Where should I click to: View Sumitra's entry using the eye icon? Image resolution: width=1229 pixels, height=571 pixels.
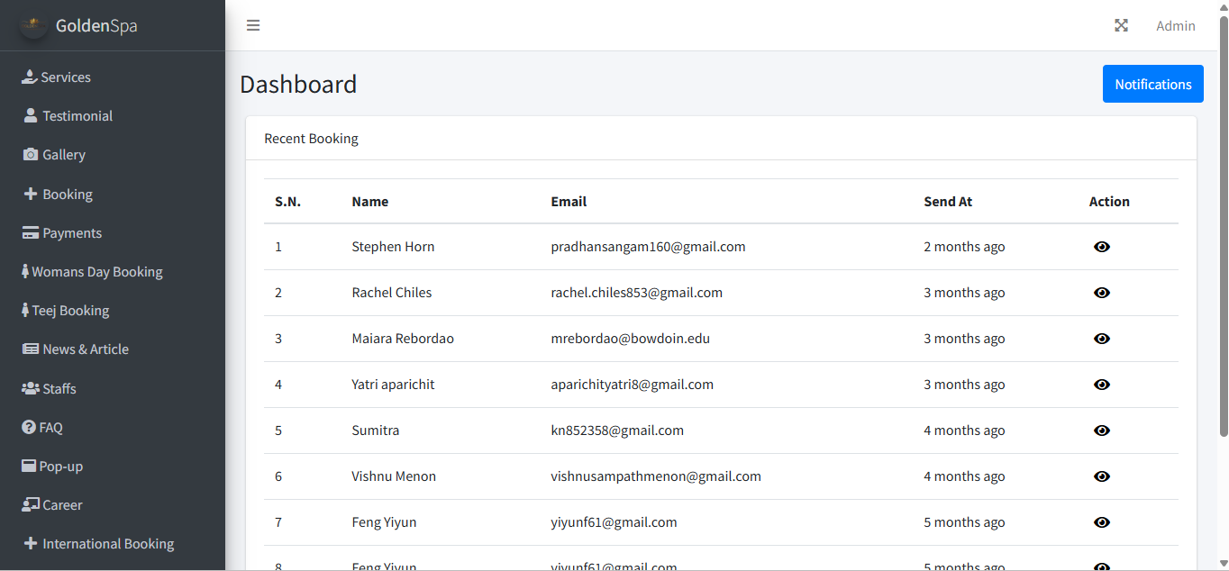coord(1102,431)
